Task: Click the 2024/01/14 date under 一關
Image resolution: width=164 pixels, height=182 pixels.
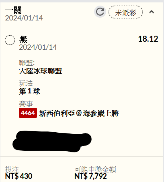Action: (24, 18)
